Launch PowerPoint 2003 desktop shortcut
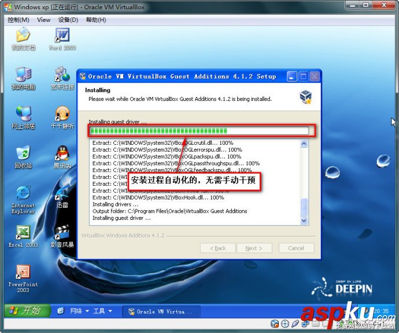Image resolution: width=399 pixels, height=333 pixels. pyautogui.click(x=23, y=279)
